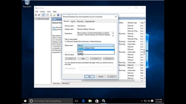Click the Back arrow in Services toolbar
Image resolution: width=186 pixels, height=104 pixels.
[36, 15]
